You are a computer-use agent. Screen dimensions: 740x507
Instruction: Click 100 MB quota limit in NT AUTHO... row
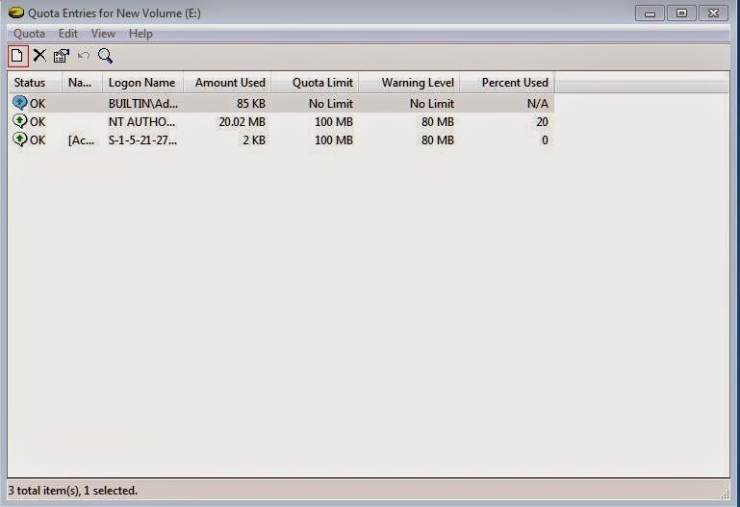coord(334,121)
